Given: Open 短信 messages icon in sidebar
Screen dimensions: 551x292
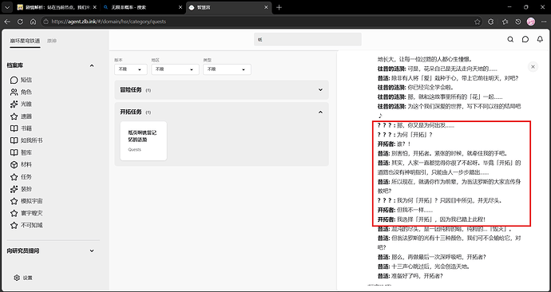Looking at the screenshot, I should [x=14, y=80].
